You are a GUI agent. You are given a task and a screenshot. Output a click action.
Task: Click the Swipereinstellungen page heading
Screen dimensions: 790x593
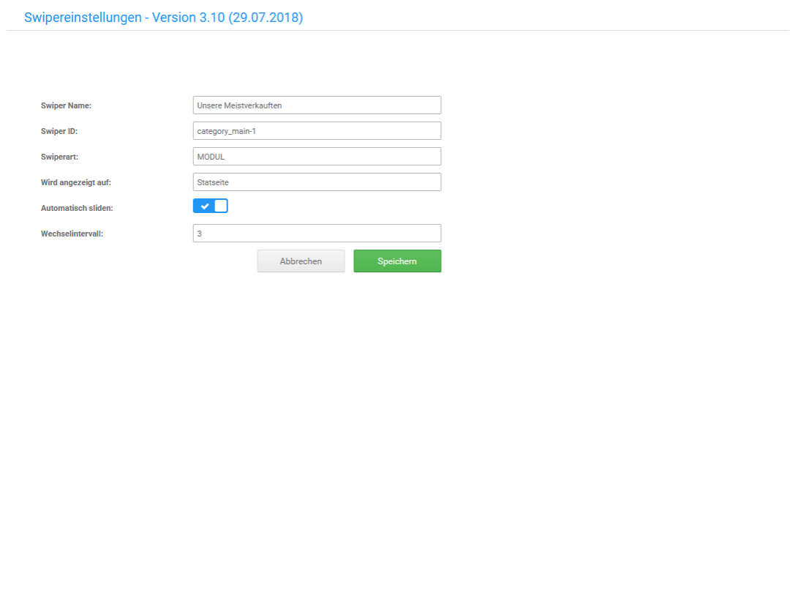click(83, 18)
